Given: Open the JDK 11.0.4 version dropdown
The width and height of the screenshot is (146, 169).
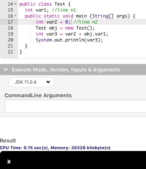Looking at the screenshot, I should click(31, 82).
